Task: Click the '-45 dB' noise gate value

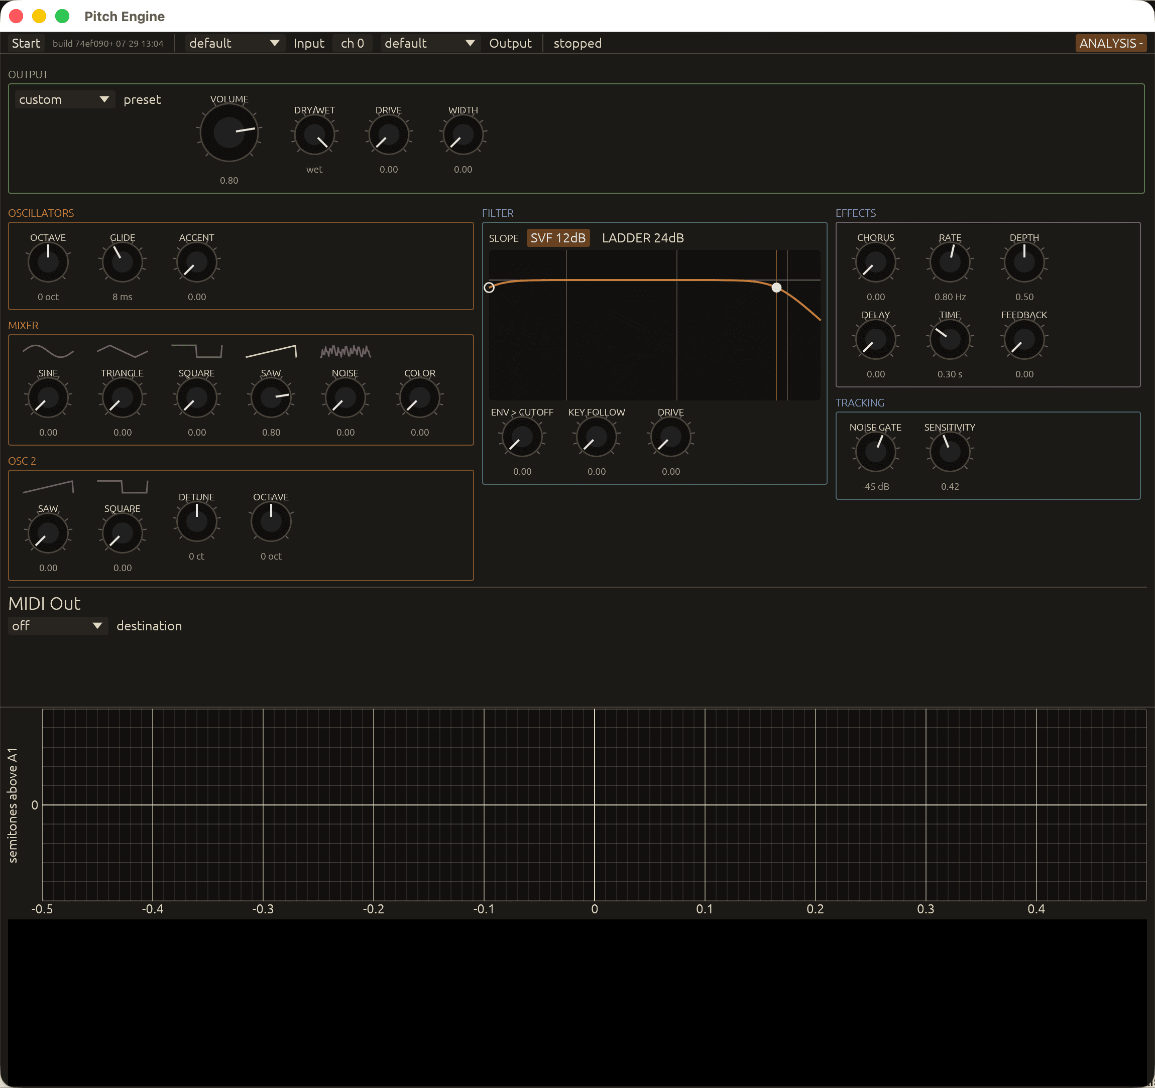Action: tap(876, 486)
